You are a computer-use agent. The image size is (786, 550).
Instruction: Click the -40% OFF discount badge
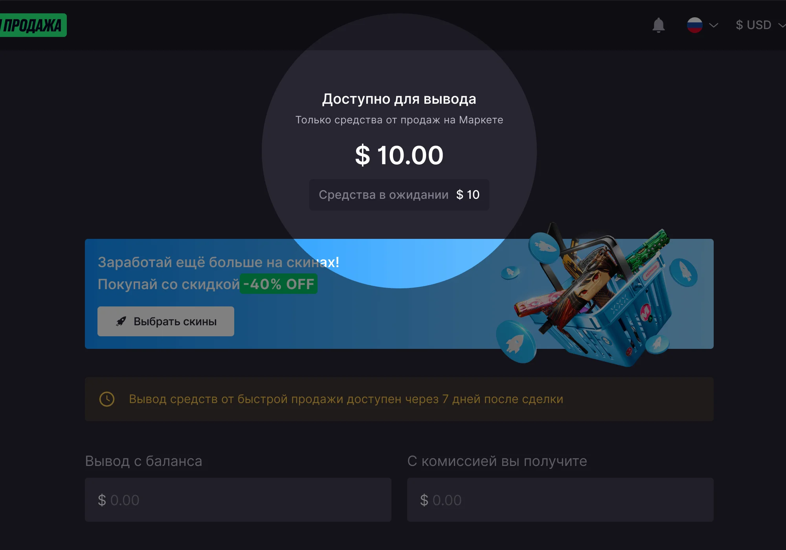point(279,284)
